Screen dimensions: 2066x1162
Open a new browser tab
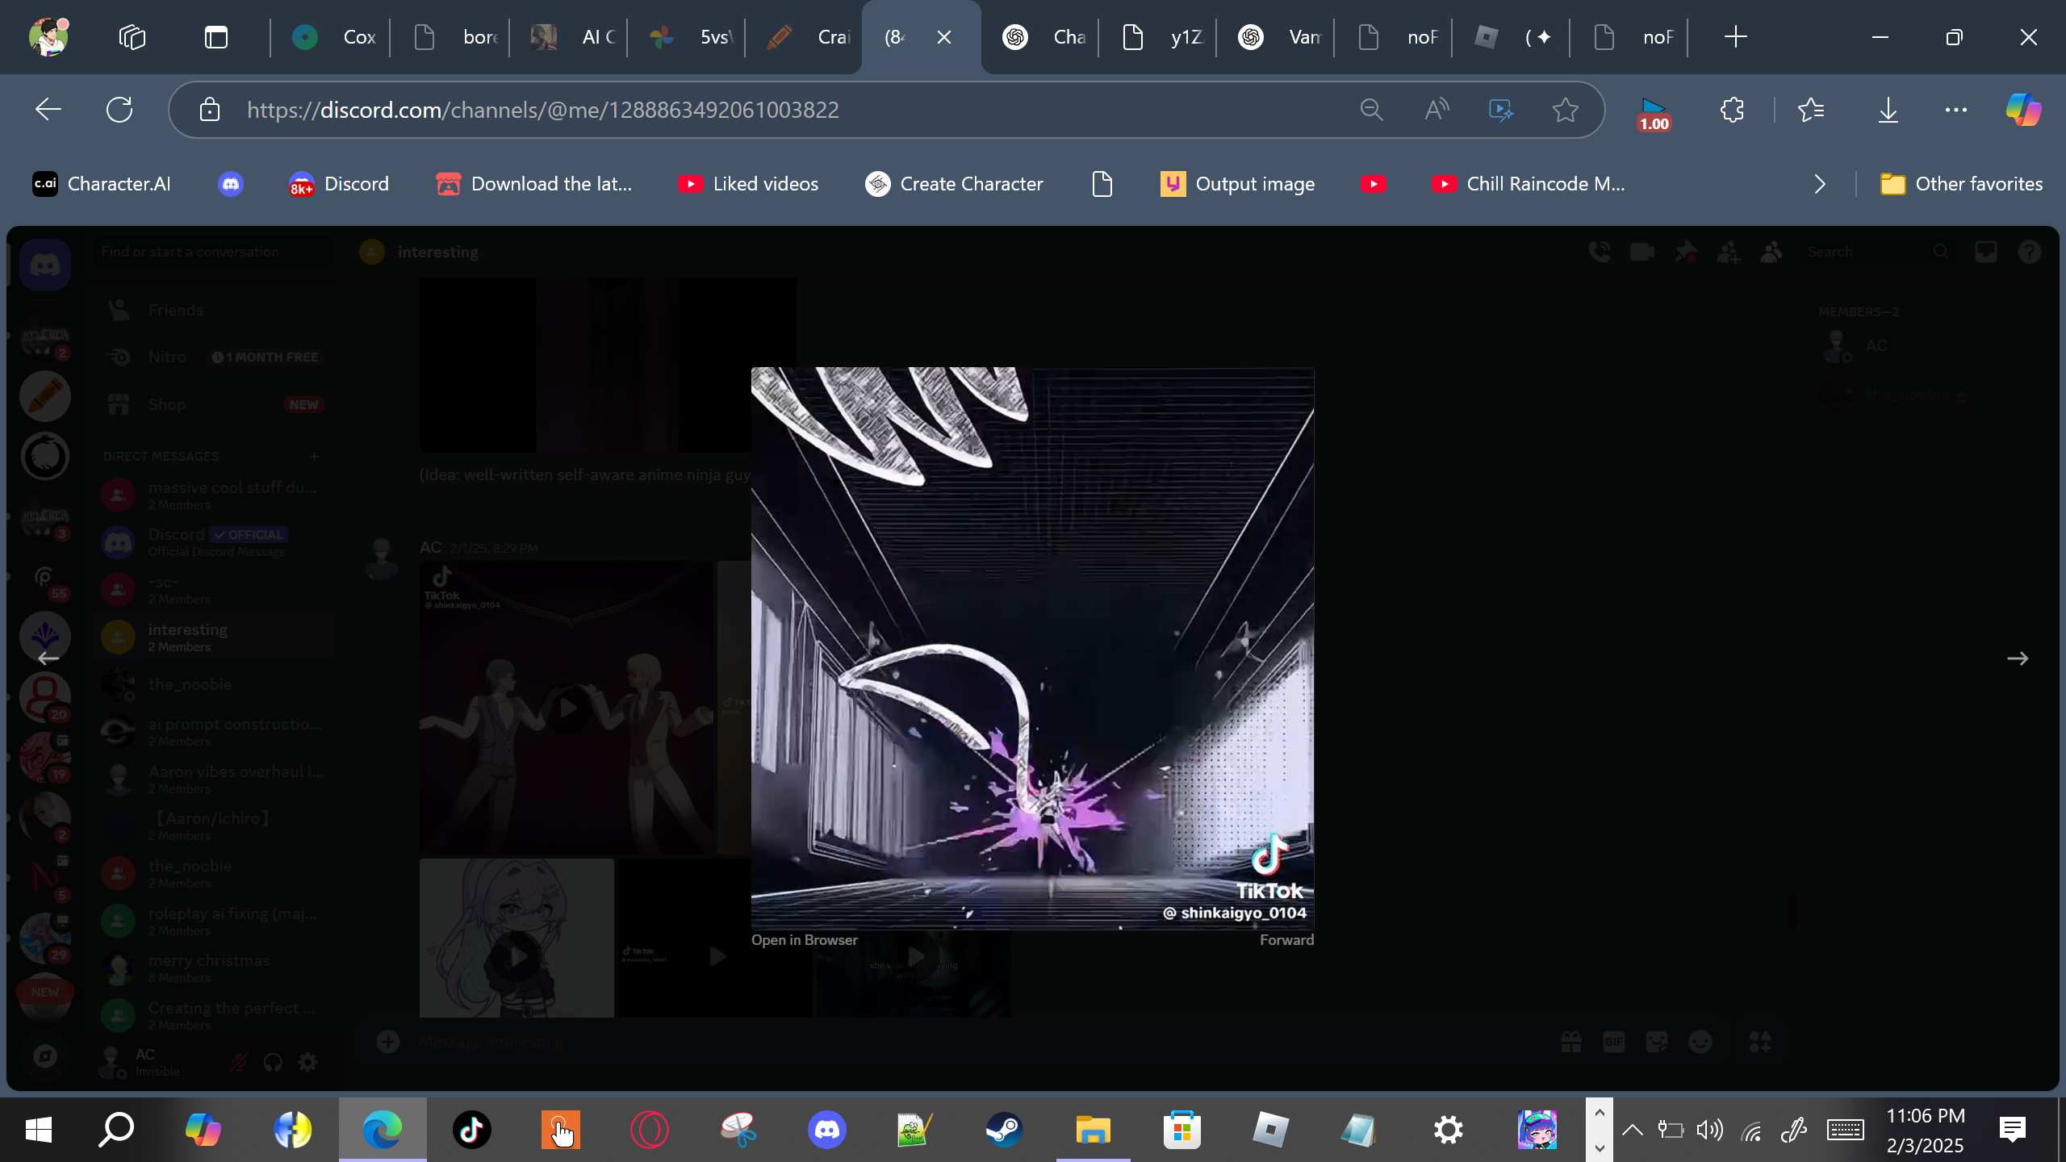click(1735, 37)
